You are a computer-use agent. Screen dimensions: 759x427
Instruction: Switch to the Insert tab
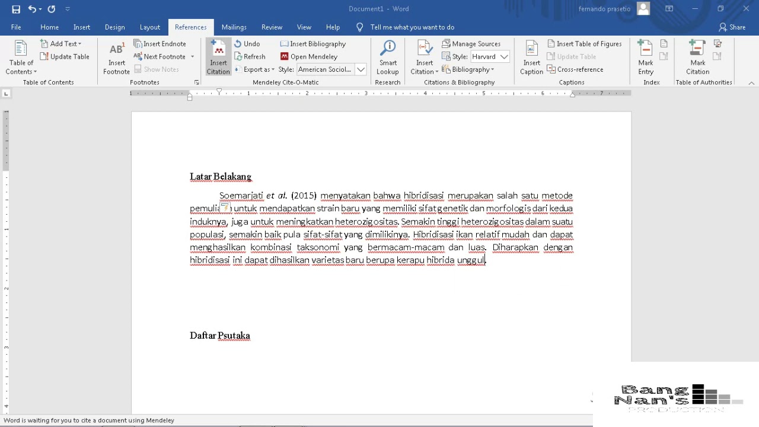pyautogui.click(x=82, y=27)
